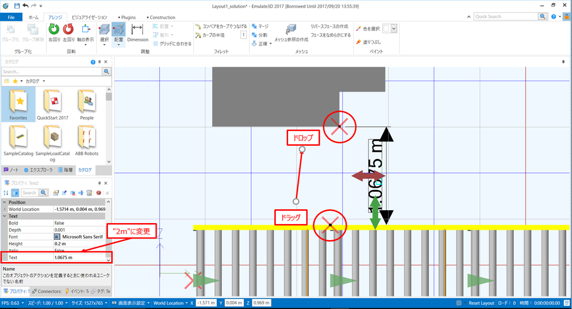The image size is (572, 309).
Task: Open the People catalog folder
Action: coord(87,105)
